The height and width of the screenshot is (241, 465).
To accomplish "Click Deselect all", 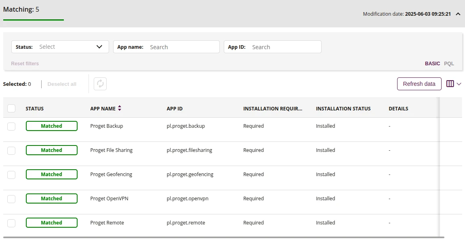I will (62, 84).
